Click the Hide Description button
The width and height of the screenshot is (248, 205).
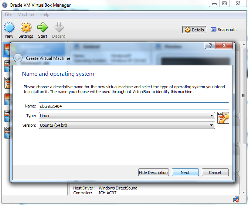pos(153,172)
